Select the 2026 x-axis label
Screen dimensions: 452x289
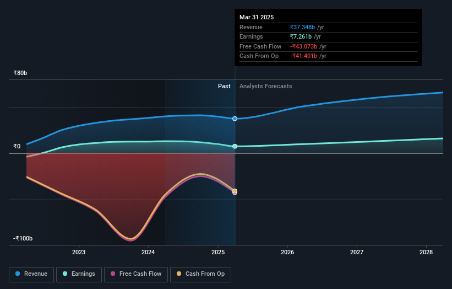click(x=287, y=252)
